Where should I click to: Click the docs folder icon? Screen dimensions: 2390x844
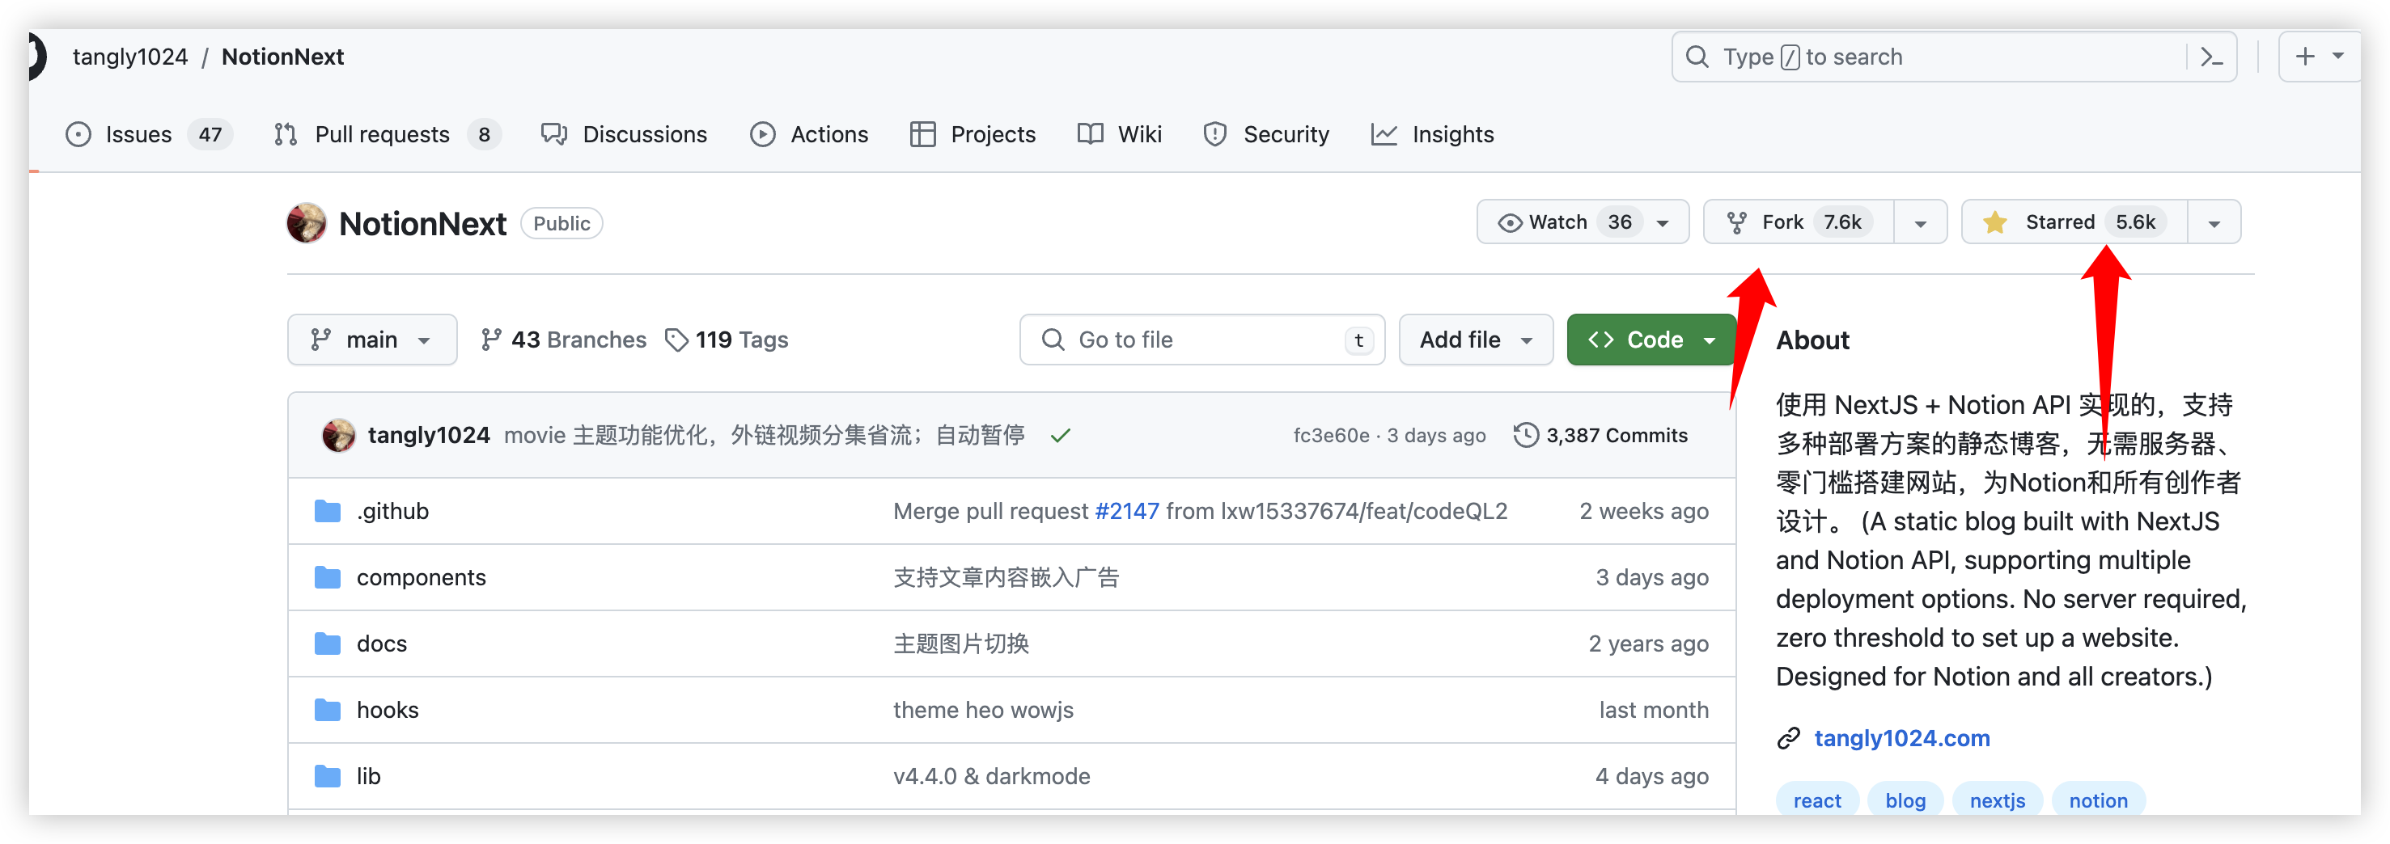pos(328,644)
